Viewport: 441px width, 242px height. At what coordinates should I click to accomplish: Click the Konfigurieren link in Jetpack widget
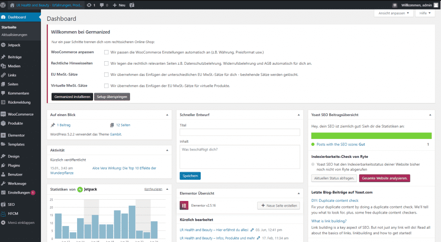tap(153, 189)
